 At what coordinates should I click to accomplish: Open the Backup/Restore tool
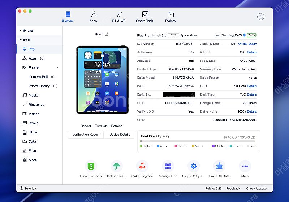(116, 169)
